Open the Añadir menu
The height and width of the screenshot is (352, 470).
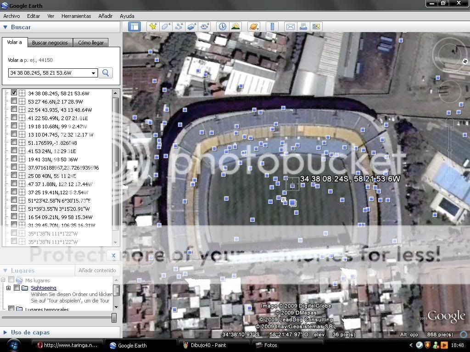click(x=105, y=16)
